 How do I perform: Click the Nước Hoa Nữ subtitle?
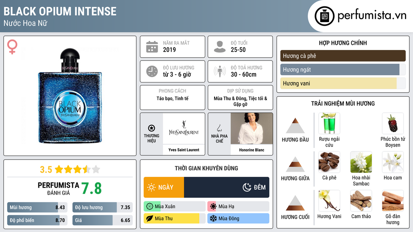(x=25, y=23)
